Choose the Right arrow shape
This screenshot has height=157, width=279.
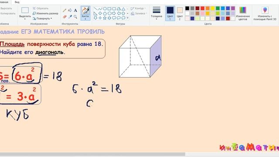114,14
